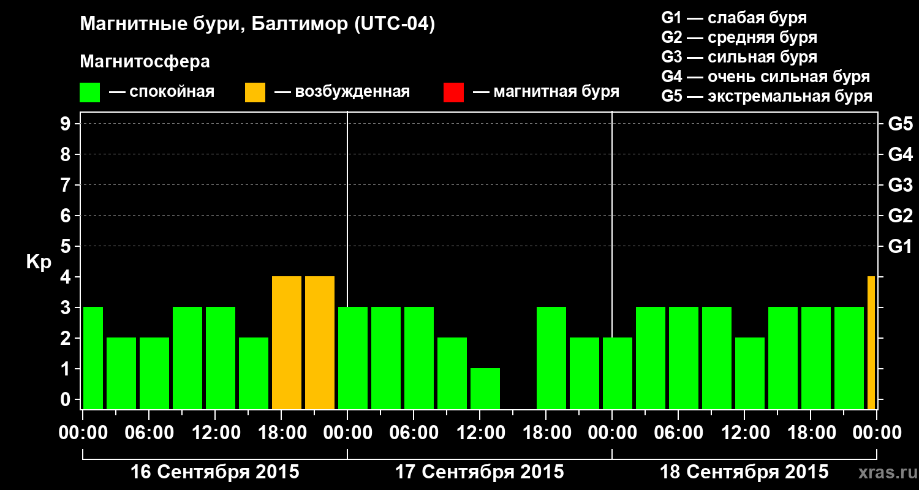Click the right-axis 'G1' scale label

coord(900,246)
